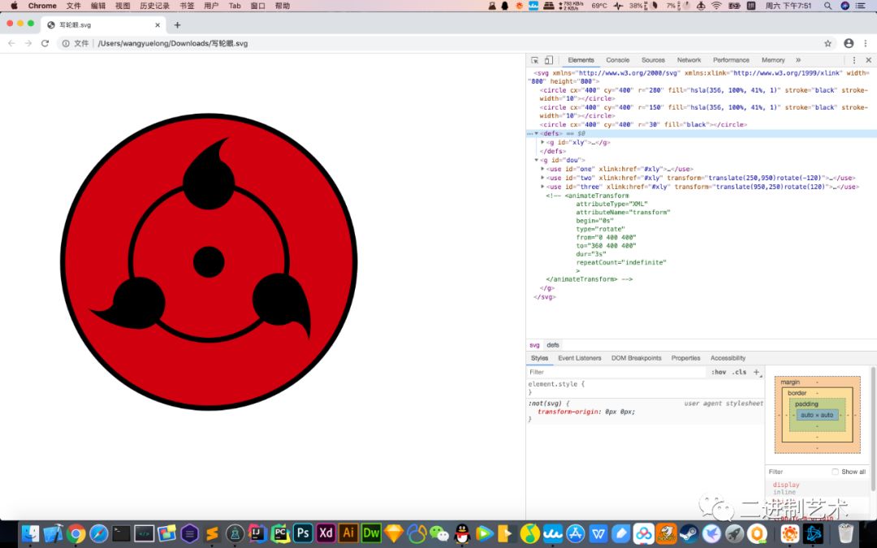
Task: Toggle the :hov element state panel
Action: (x=719, y=372)
